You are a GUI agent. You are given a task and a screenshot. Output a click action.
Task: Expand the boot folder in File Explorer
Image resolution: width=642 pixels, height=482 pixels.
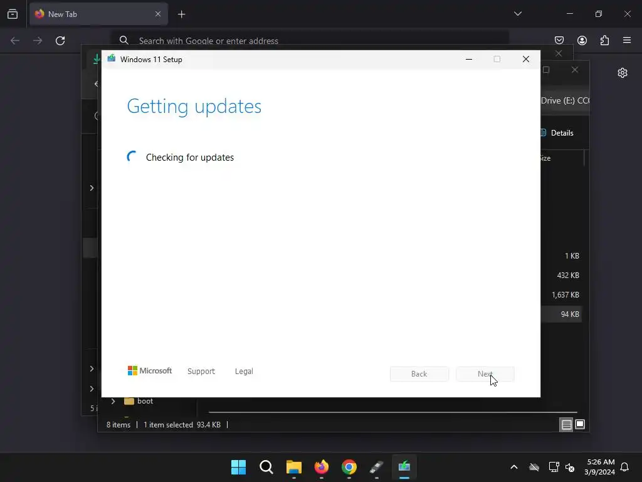pyautogui.click(x=113, y=401)
